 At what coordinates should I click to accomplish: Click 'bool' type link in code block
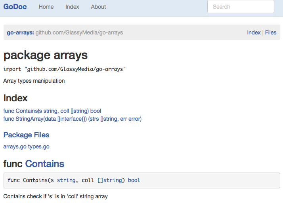pos(134,180)
